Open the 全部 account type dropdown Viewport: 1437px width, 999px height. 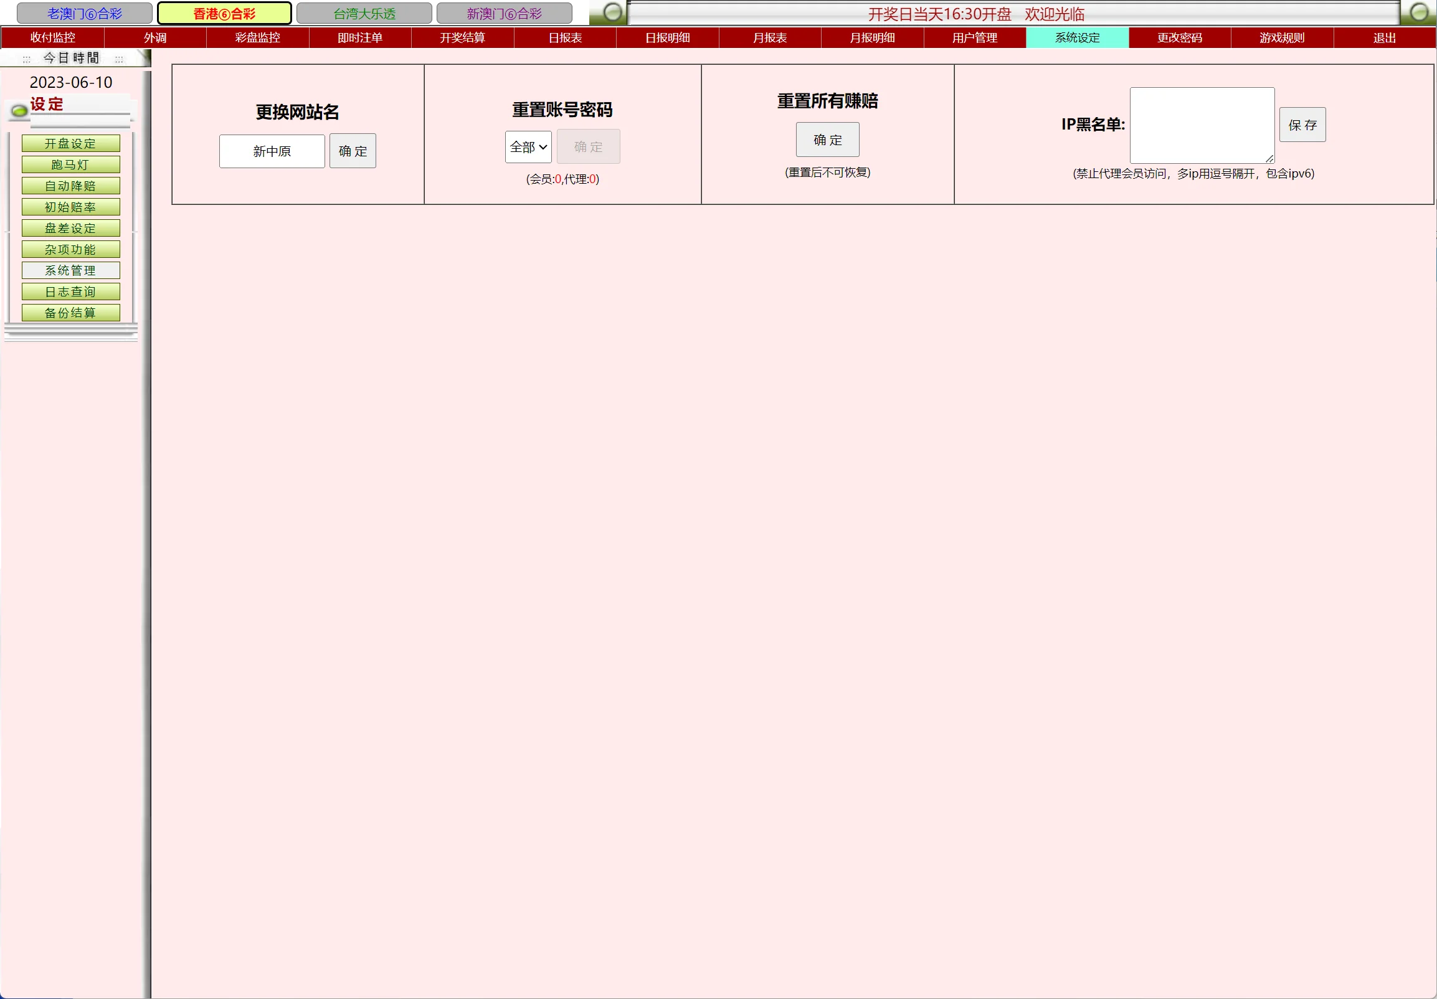click(x=528, y=147)
